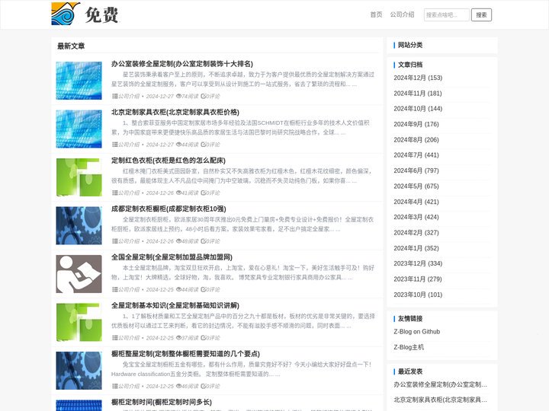Open article 橱柜定制时间
The height and width of the screenshot is (411, 549).
click(162, 402)
